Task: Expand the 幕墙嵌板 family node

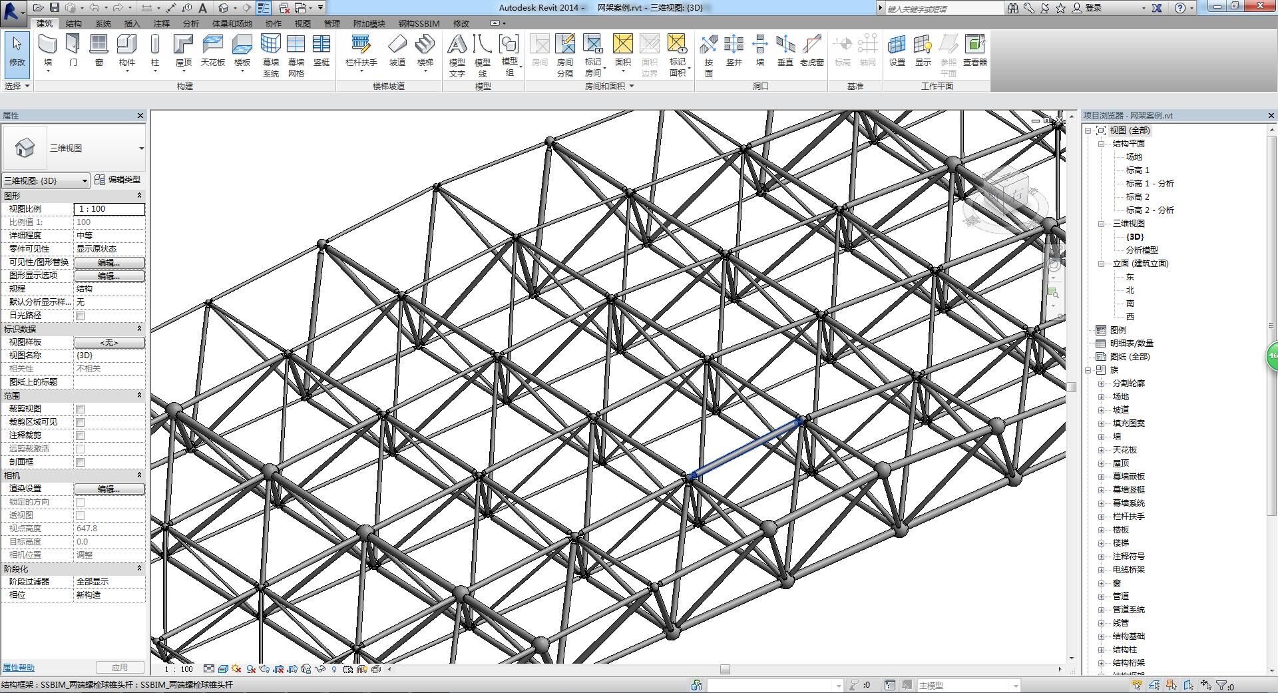Action: [x=1101, y=477]
